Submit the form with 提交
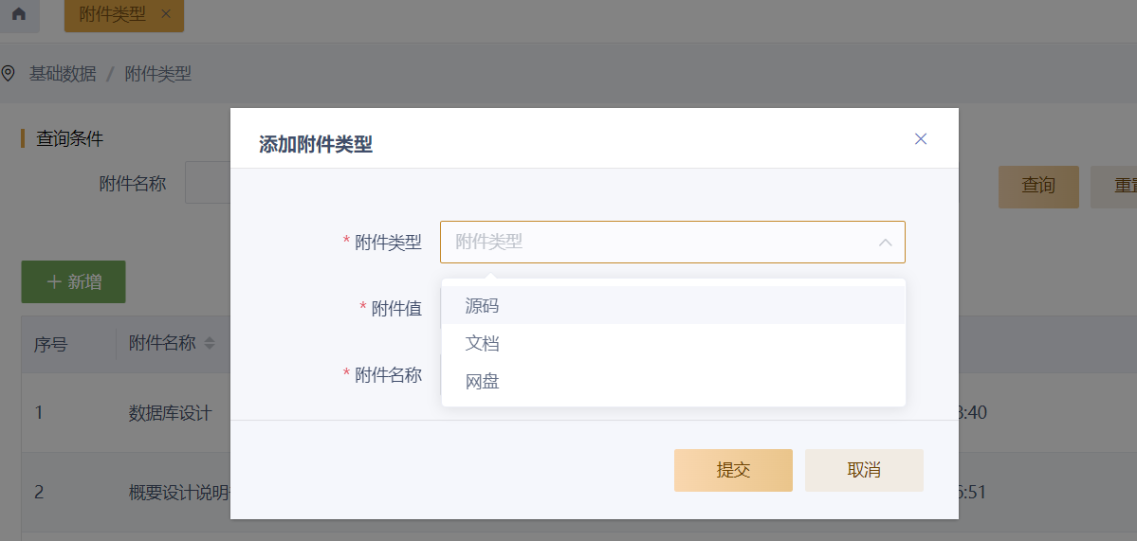This screenshot has height=541, width=1137. [x=733, y=470]
